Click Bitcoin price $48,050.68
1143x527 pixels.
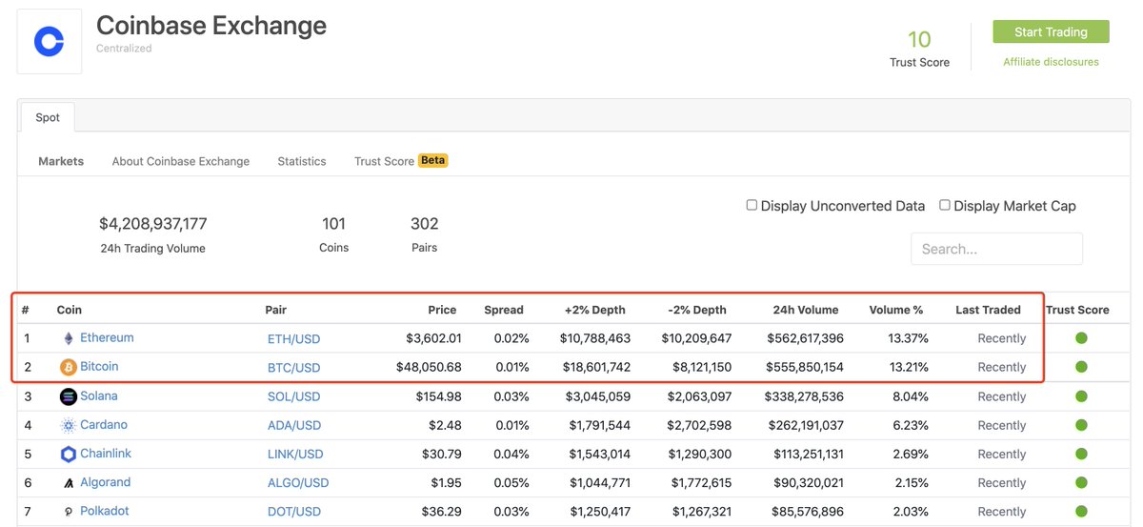click(x=431, y=367)
